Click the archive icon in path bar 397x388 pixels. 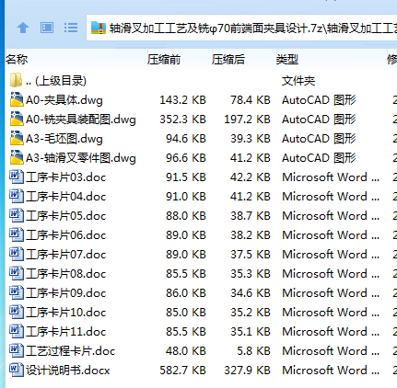point(99,29)
